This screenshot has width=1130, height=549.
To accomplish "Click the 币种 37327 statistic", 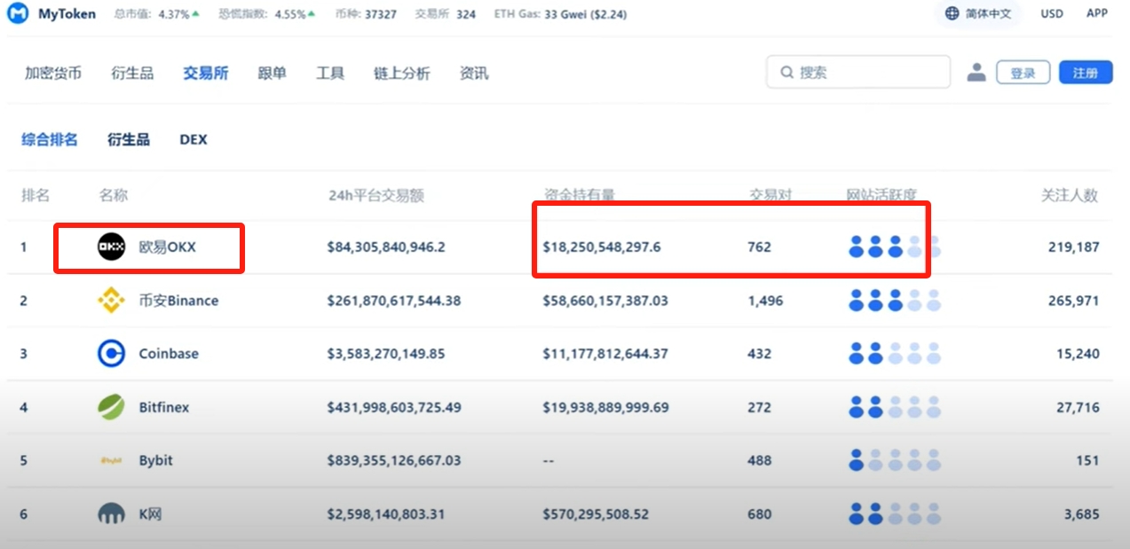I will [x=367, y=14].
